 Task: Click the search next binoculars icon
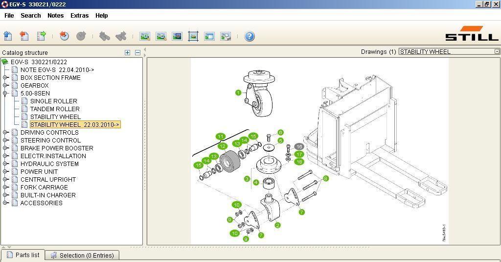(x=121, y=36)
